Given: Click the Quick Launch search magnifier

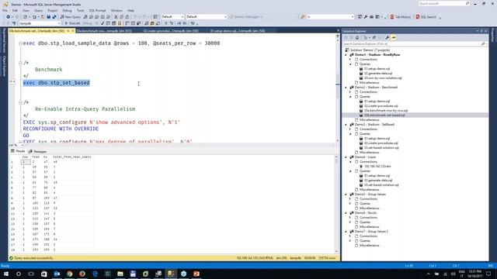Looking at the screenshot, I should point(467,3).
